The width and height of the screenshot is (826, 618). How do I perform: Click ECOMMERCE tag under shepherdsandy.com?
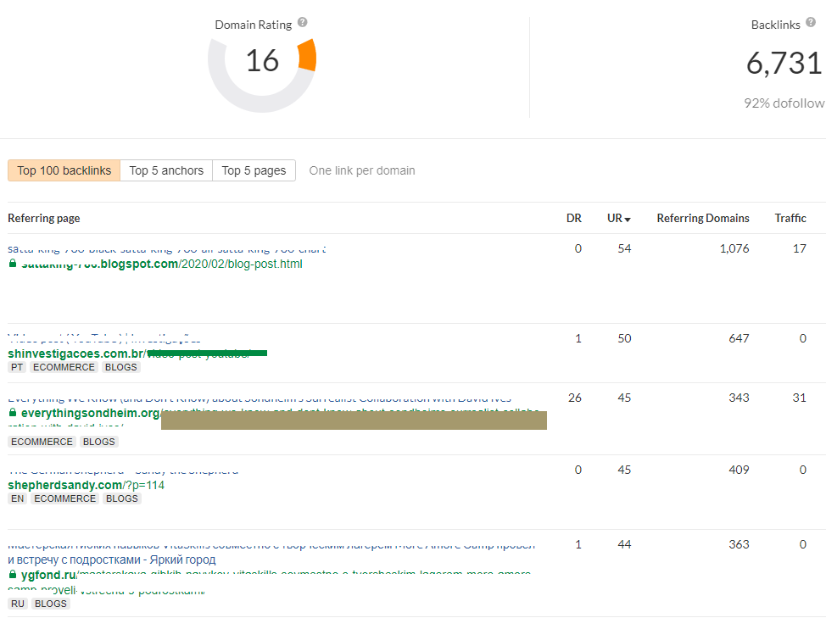tap(64, 498)
